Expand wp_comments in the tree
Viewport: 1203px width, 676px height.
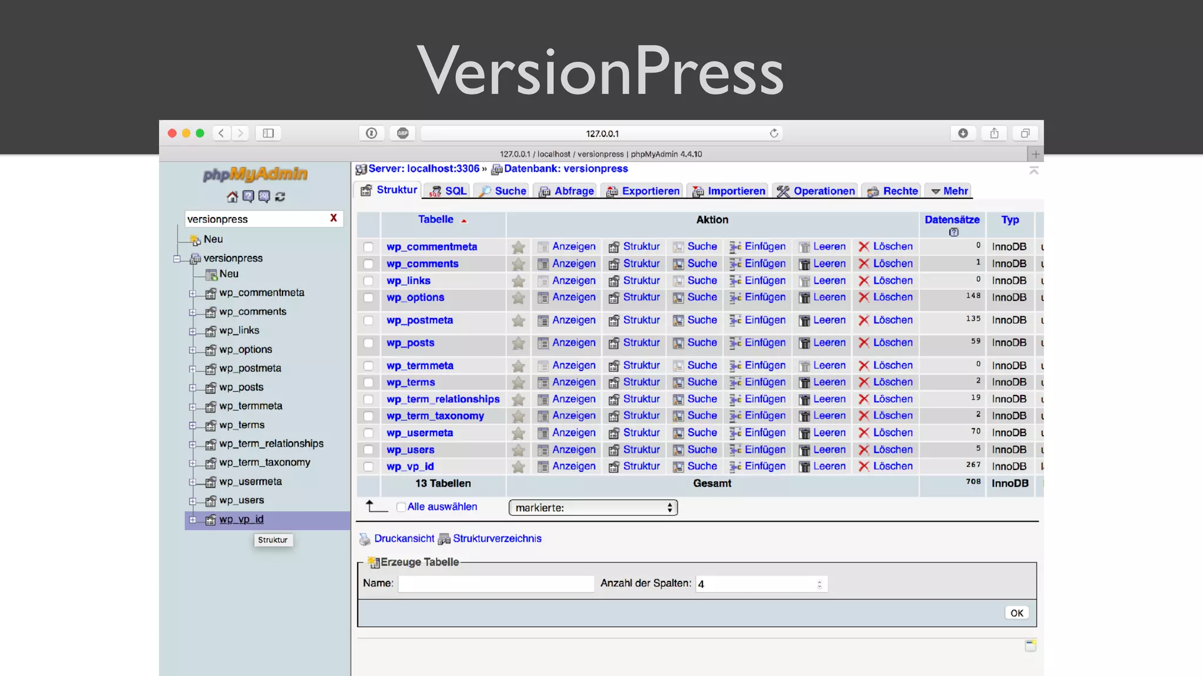(193, 312)
